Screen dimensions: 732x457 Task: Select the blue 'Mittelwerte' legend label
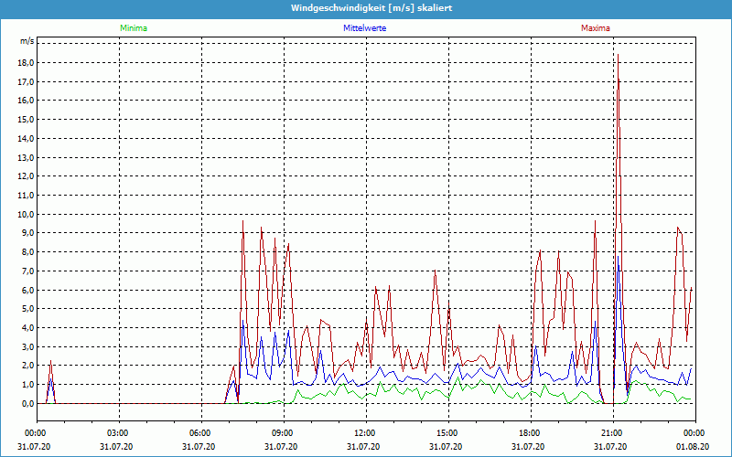(364, 28)
